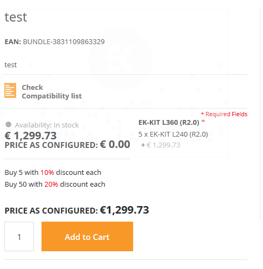The width and height of the screenshot is (263, 269).
Task: Click the EK-KIT L360 (R2.0) option label
Action: [x=169, y=123]
